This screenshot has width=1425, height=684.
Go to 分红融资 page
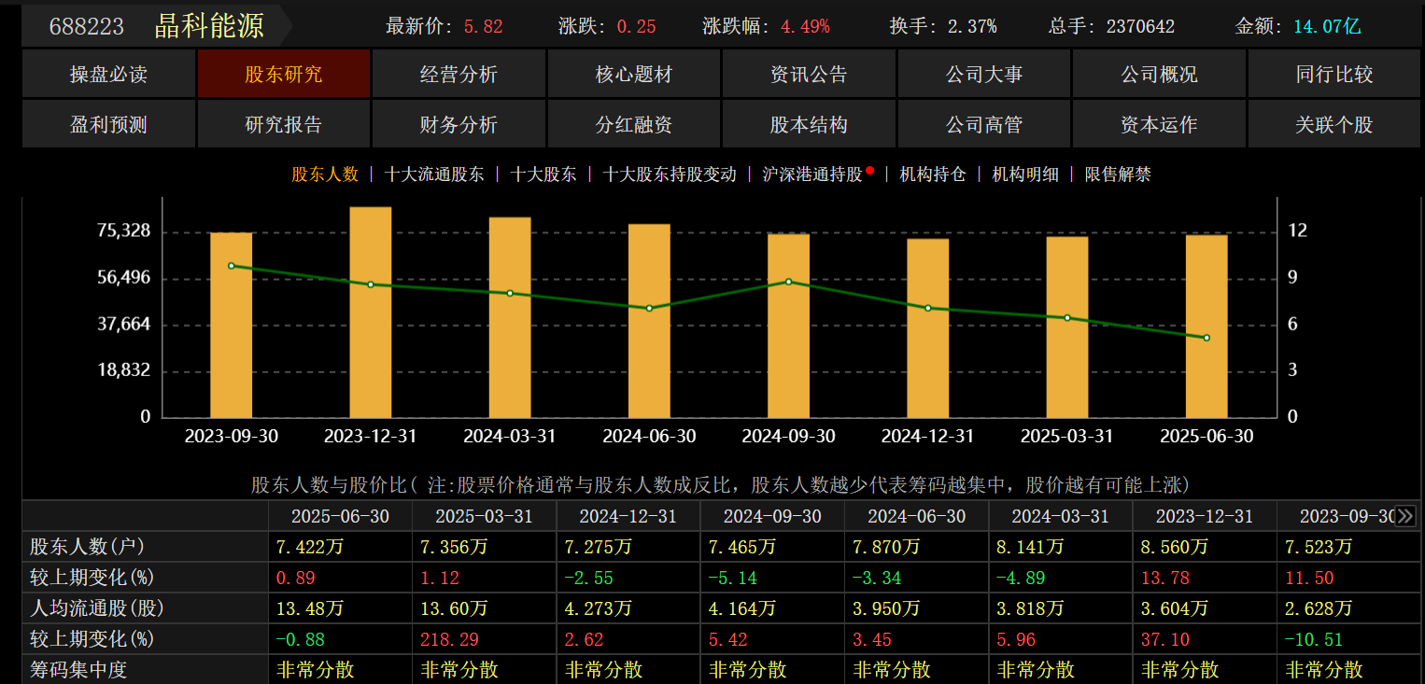(634, 124)
